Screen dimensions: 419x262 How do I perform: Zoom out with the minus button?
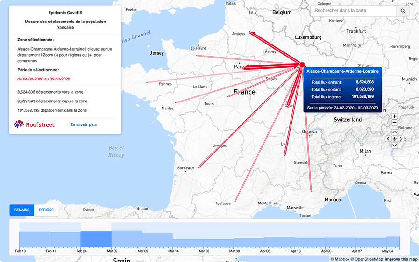pyautogui.click(x=395, y=123)
